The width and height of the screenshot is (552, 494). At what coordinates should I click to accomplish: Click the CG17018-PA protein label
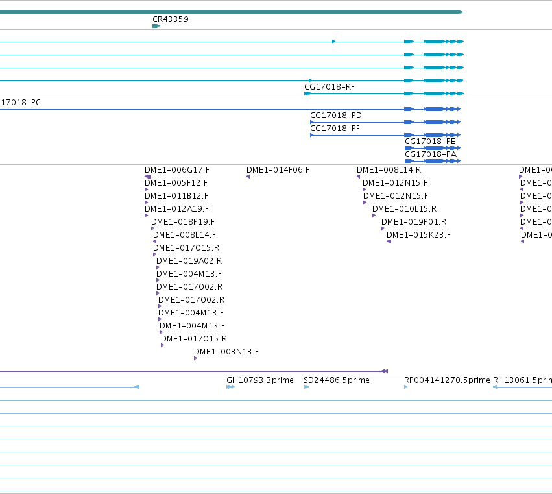point(431,154)
